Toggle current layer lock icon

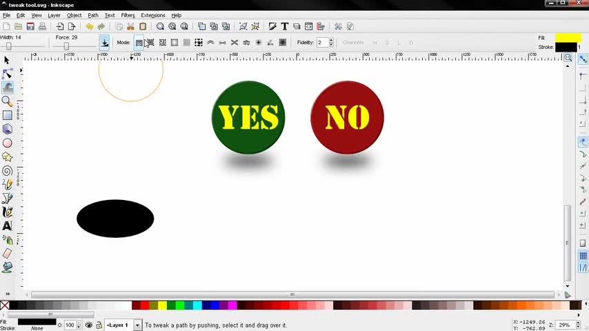click(99, 325)
